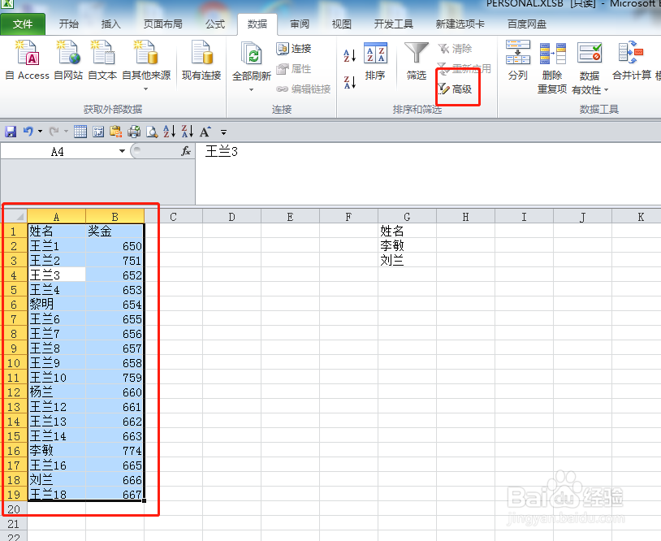Viewport: 661px width, 541px height.
Task: Select column C header
Action: [x=173, y=217]
